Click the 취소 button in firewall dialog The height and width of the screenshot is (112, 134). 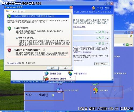(x=66, y=68)
